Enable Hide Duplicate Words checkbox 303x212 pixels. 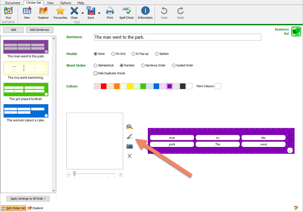point(96,73)
